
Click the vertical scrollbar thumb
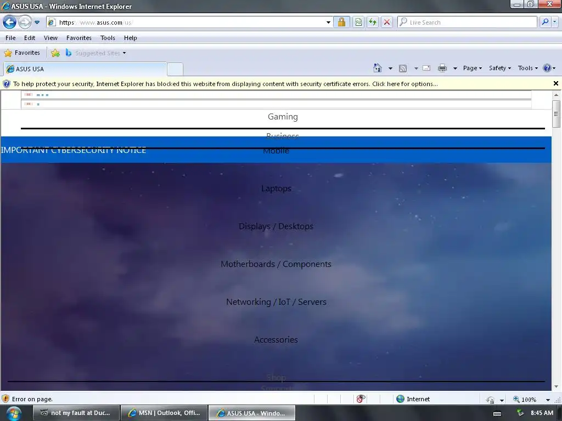pyautogui.click(x=556, y=114)
